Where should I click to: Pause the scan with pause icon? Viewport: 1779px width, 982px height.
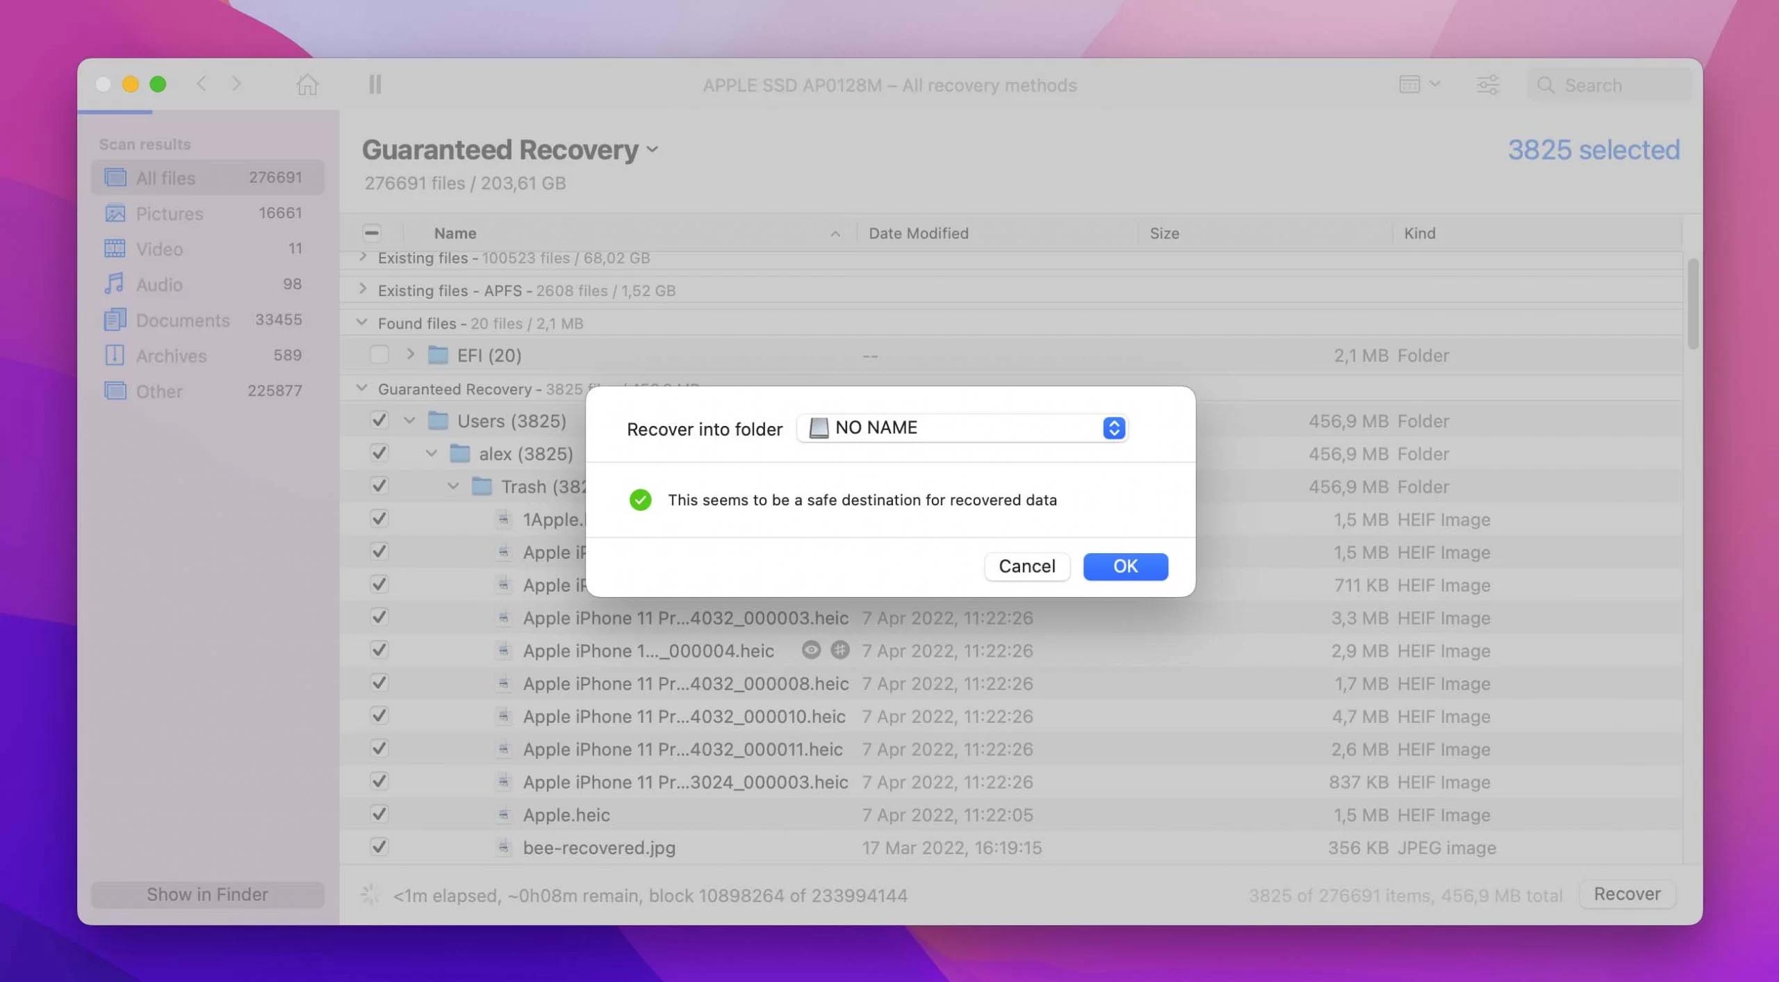(x=375, y=85)
